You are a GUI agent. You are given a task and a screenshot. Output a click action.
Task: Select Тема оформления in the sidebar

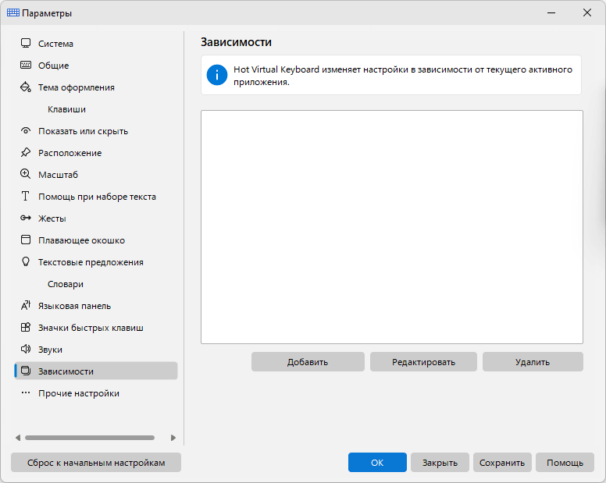pyautogui.click(x=96, y=87)
